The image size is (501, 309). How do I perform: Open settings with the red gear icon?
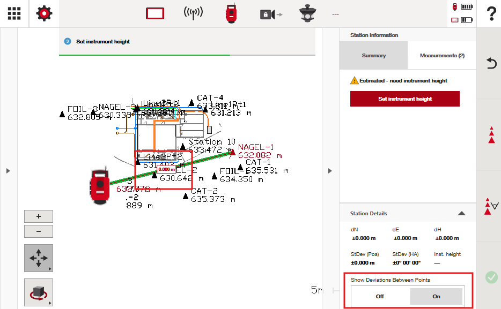tap(44, 14)
